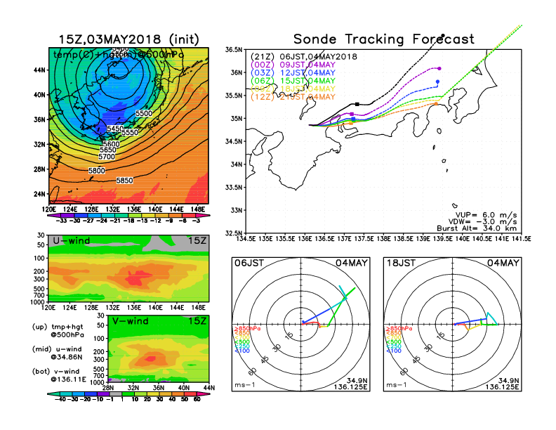Viewport: 556px width, 430px height.
Task: Select the green '(06Z) 15JST,04MAY' legend entry
Action: (x=293, y=81)
